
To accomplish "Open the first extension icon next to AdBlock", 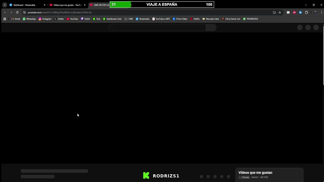I will coord(288,12).
